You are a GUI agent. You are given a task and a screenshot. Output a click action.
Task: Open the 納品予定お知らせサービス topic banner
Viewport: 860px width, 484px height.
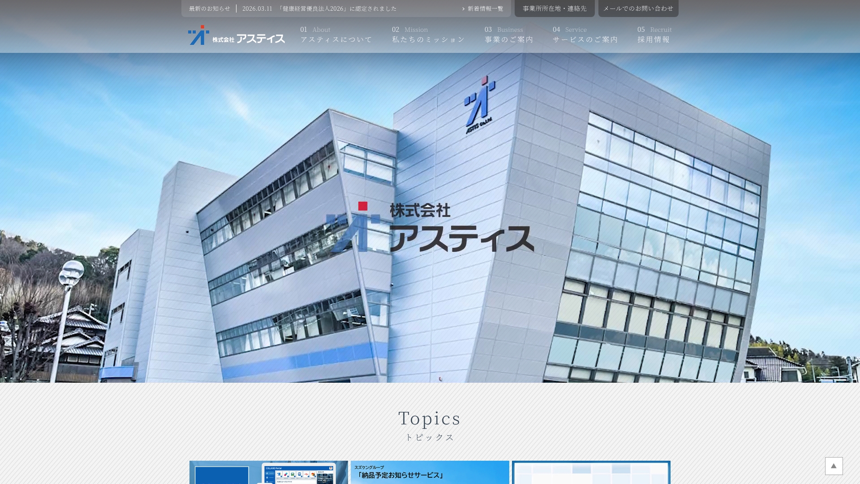coord(430,472)
